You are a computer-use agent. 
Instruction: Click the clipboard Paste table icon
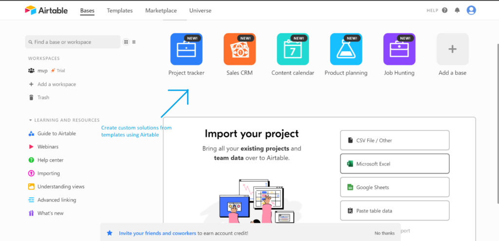[350, 210]
